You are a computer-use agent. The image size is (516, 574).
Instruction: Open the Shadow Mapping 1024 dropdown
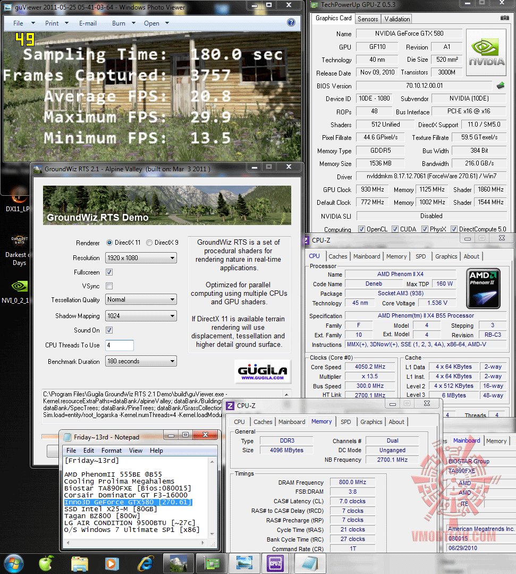click(x=141, y=315)
